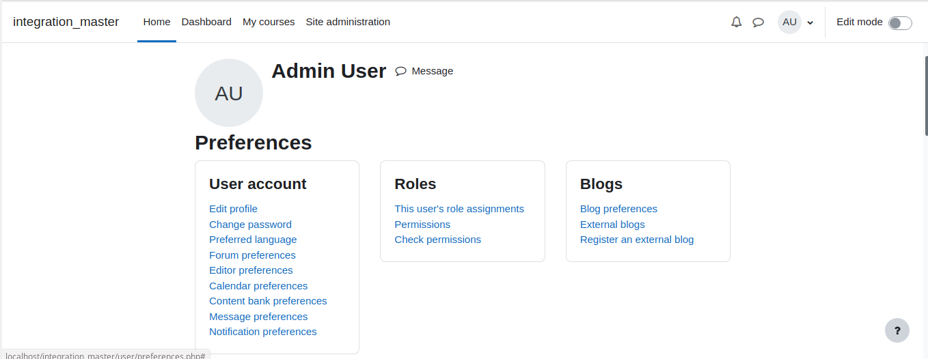Click the AU user avatar in the navbar
The image size is (928, 359).
click(789, 22)
